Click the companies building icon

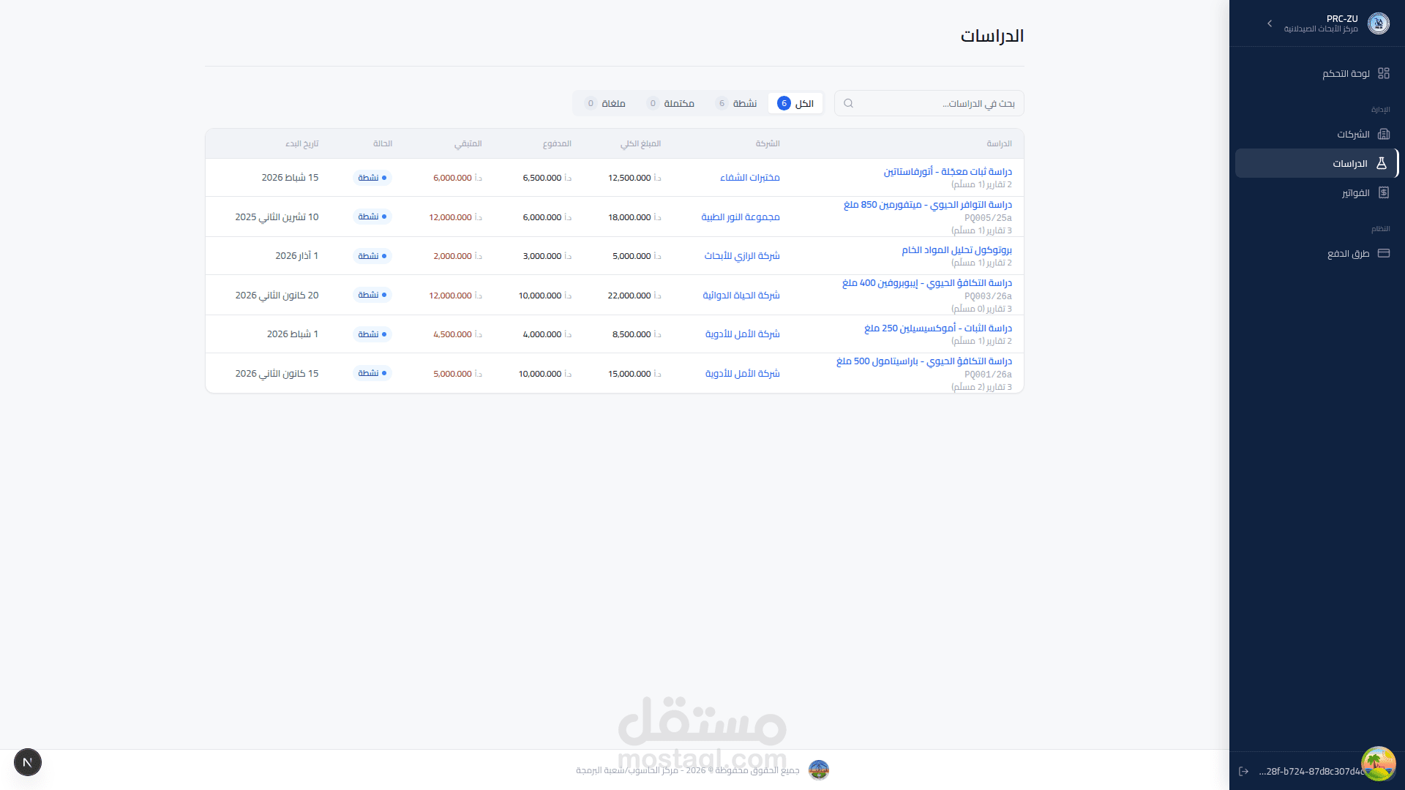[1383, 134]
